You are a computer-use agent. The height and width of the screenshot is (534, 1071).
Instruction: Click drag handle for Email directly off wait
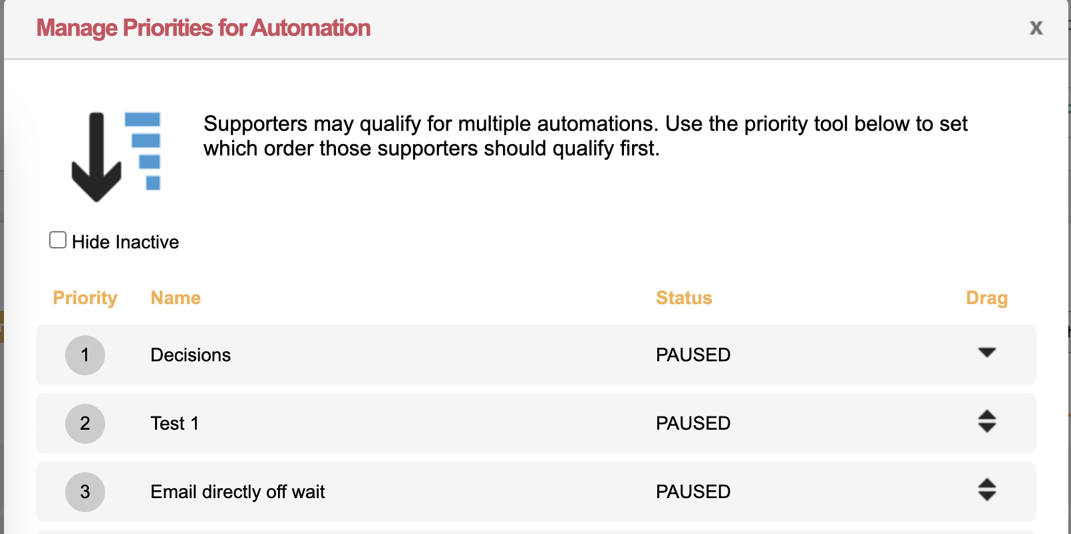click(x=987, y=490)
